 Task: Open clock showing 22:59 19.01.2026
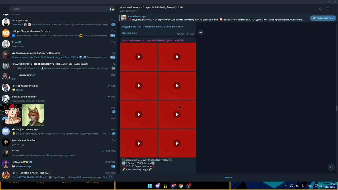click(330, 186)
